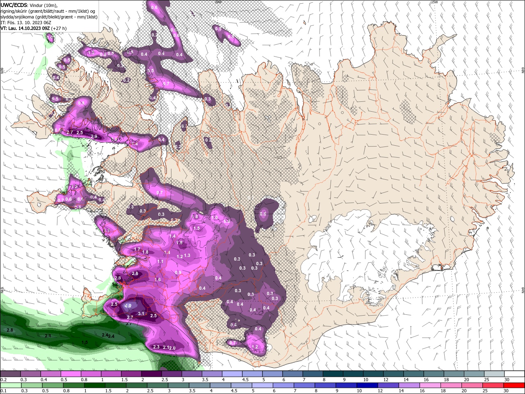Click the pink 16 swatch on the rain scale
This screenshot has width=525, height=394.
[x=430, y=385]
